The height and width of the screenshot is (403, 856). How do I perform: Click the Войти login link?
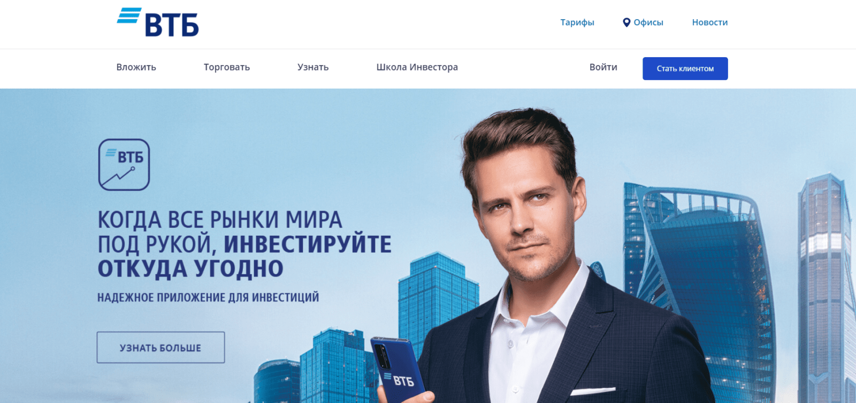[x=603, y=67]
